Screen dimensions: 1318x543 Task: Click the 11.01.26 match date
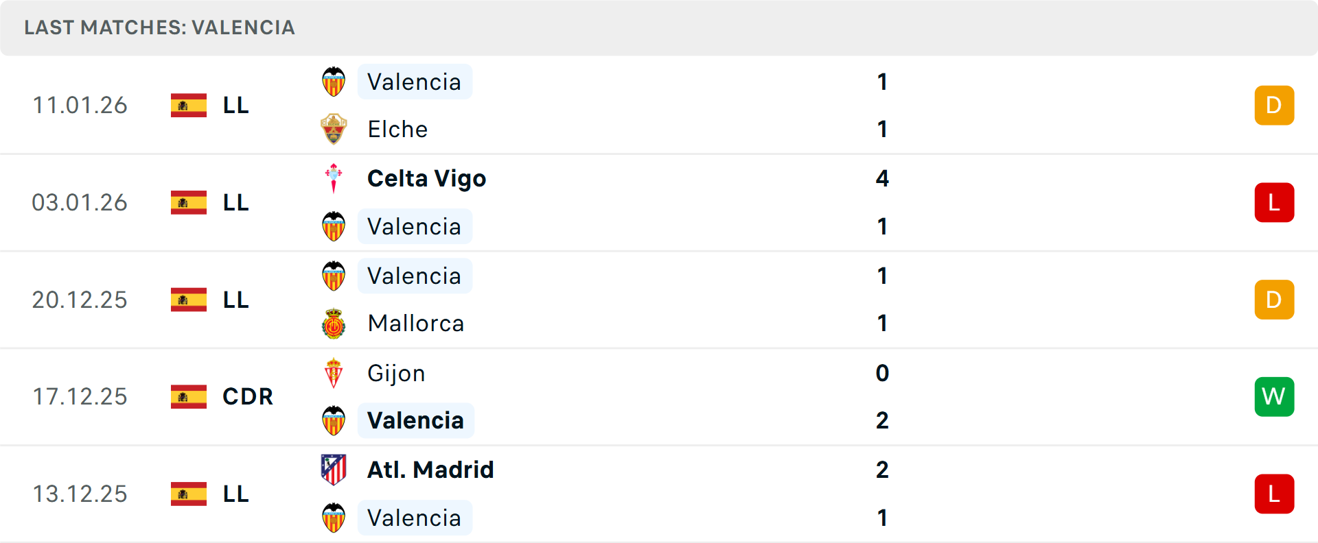point(80,105)
